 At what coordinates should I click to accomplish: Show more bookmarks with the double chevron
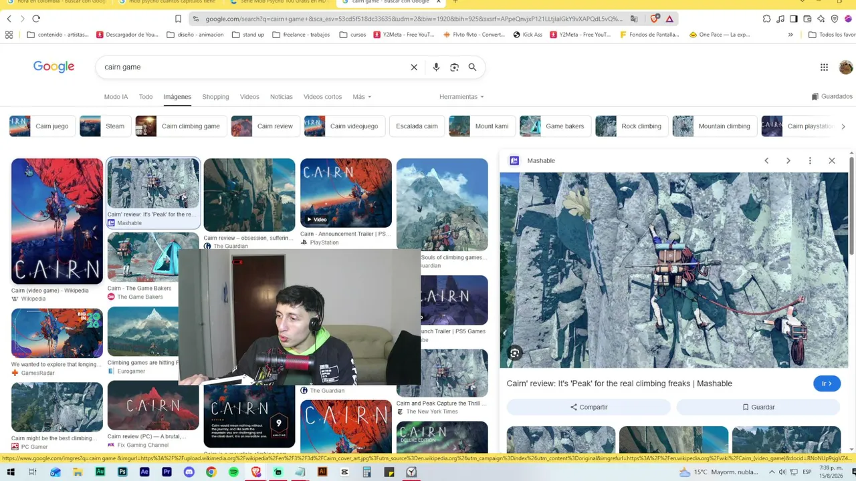pos(790,35)
